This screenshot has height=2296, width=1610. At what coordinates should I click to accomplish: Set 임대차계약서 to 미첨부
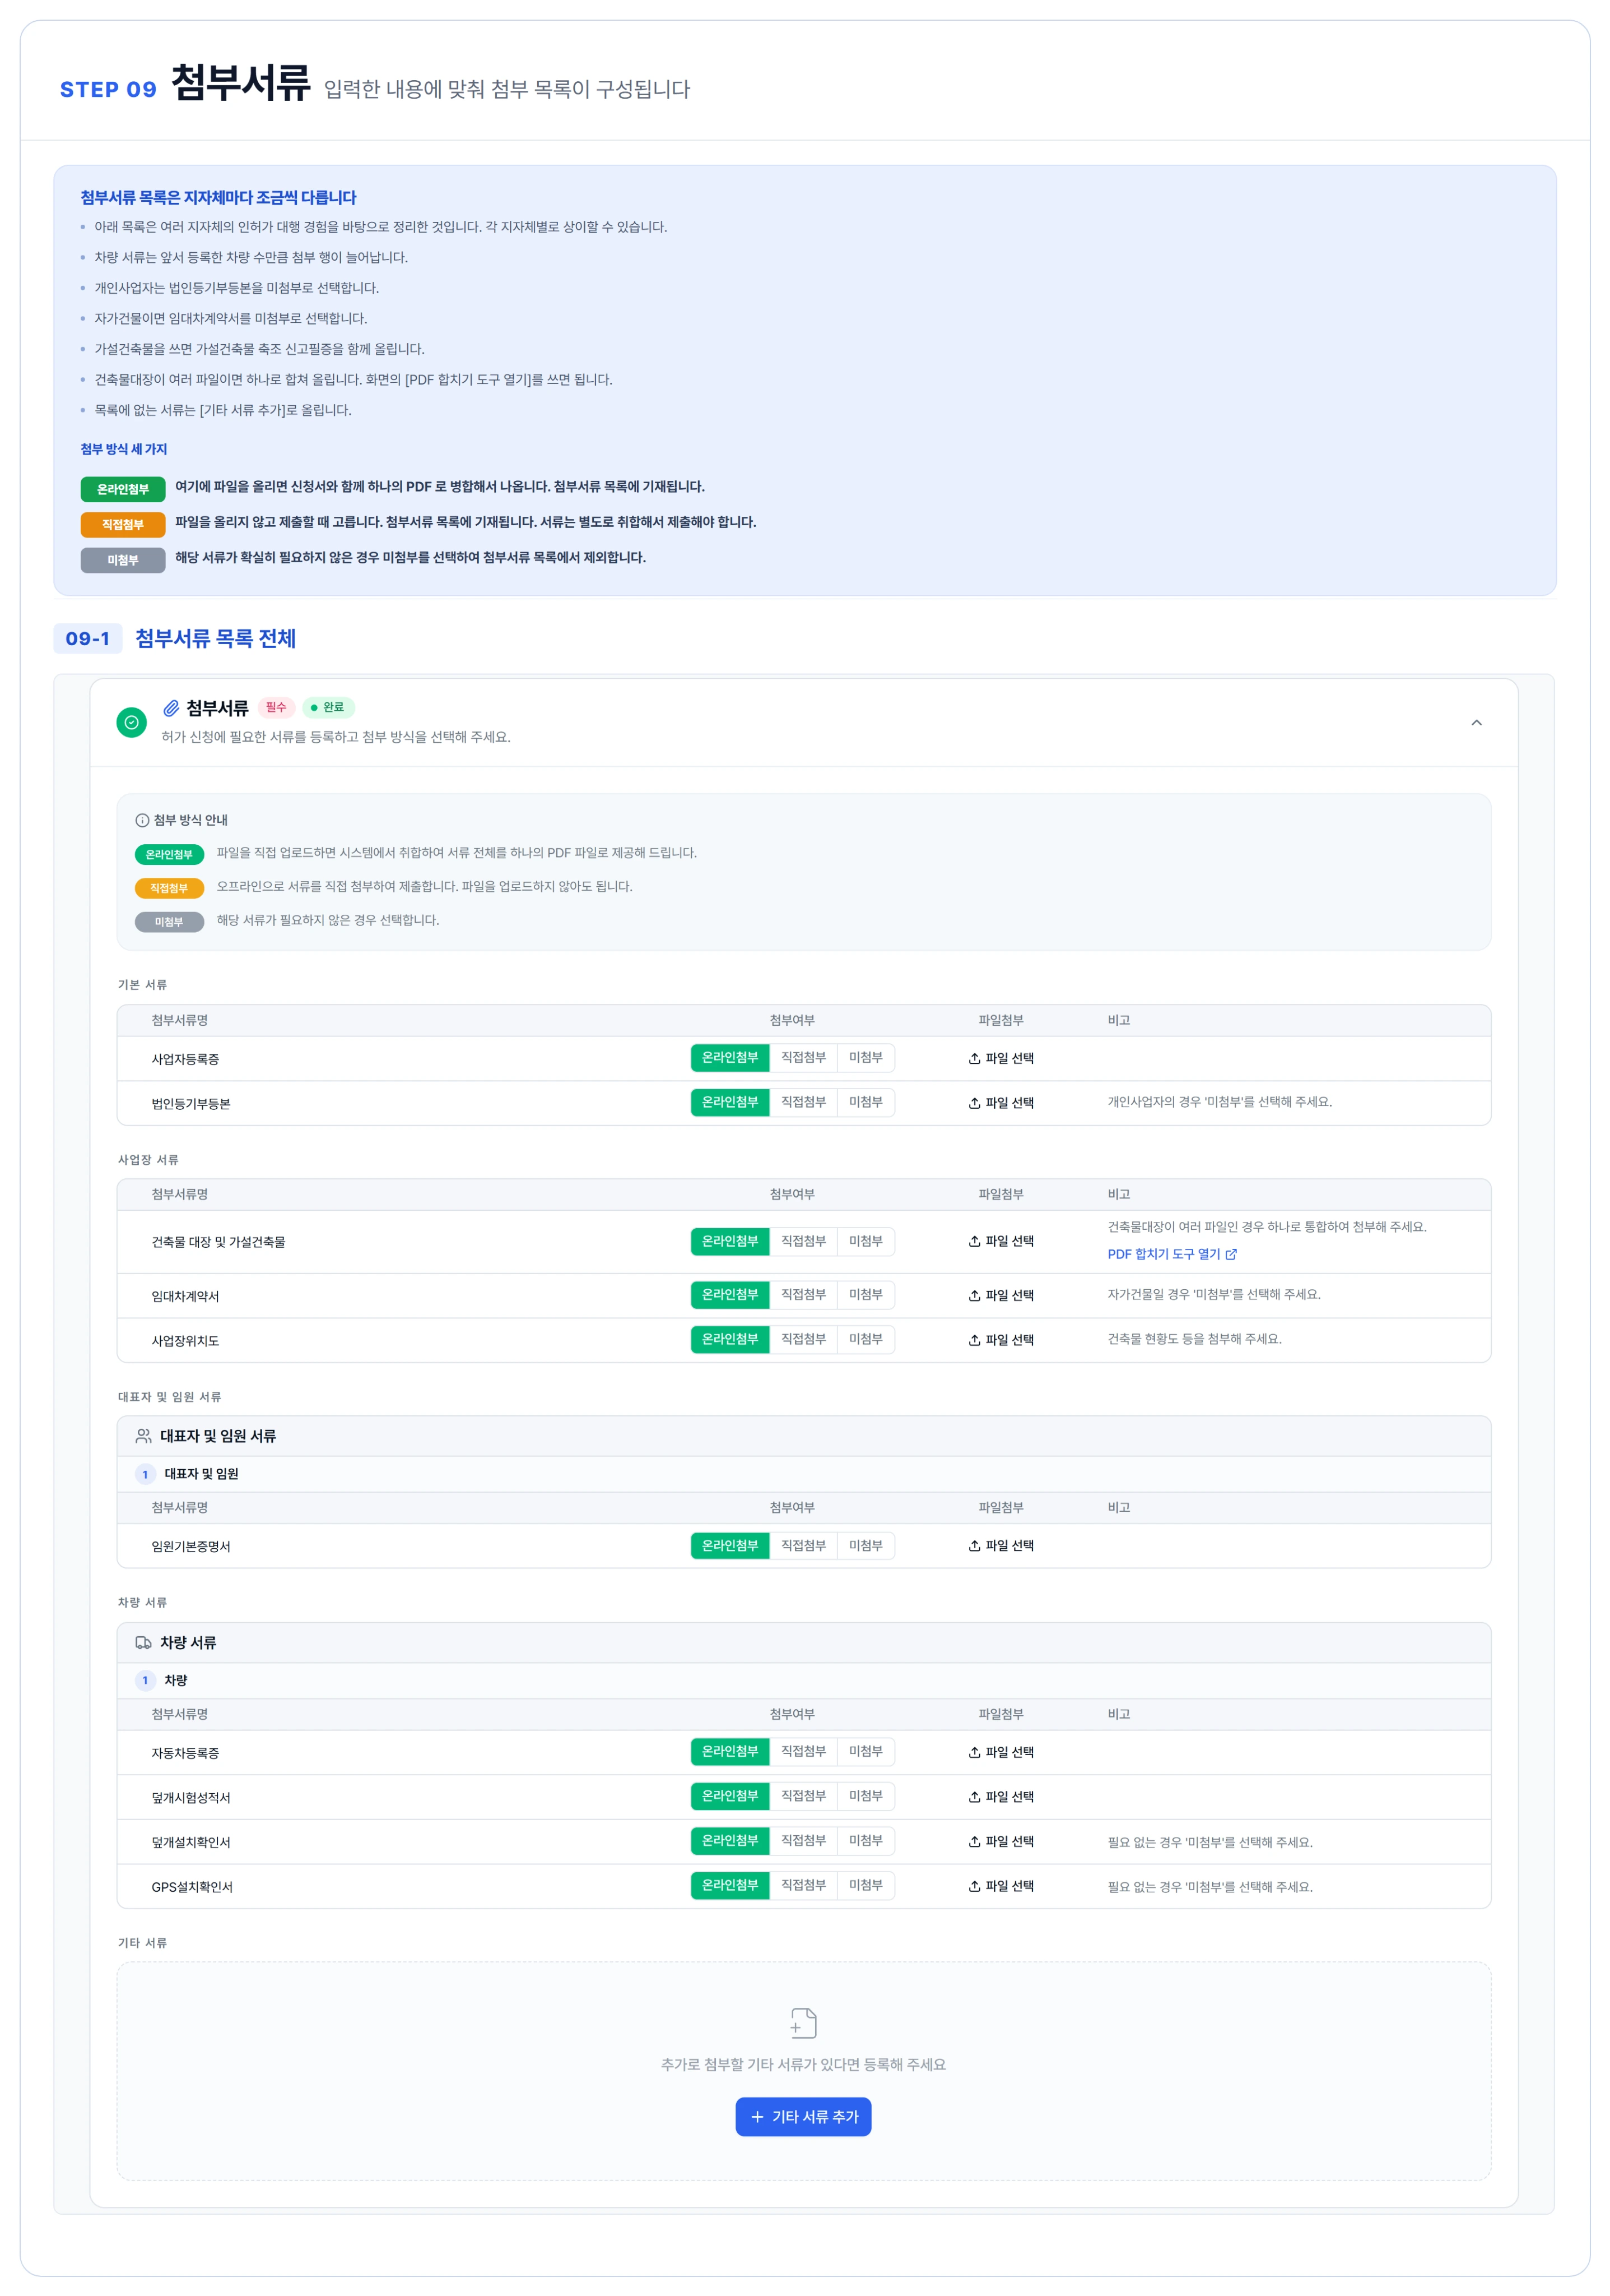(x=866, y=1295)
